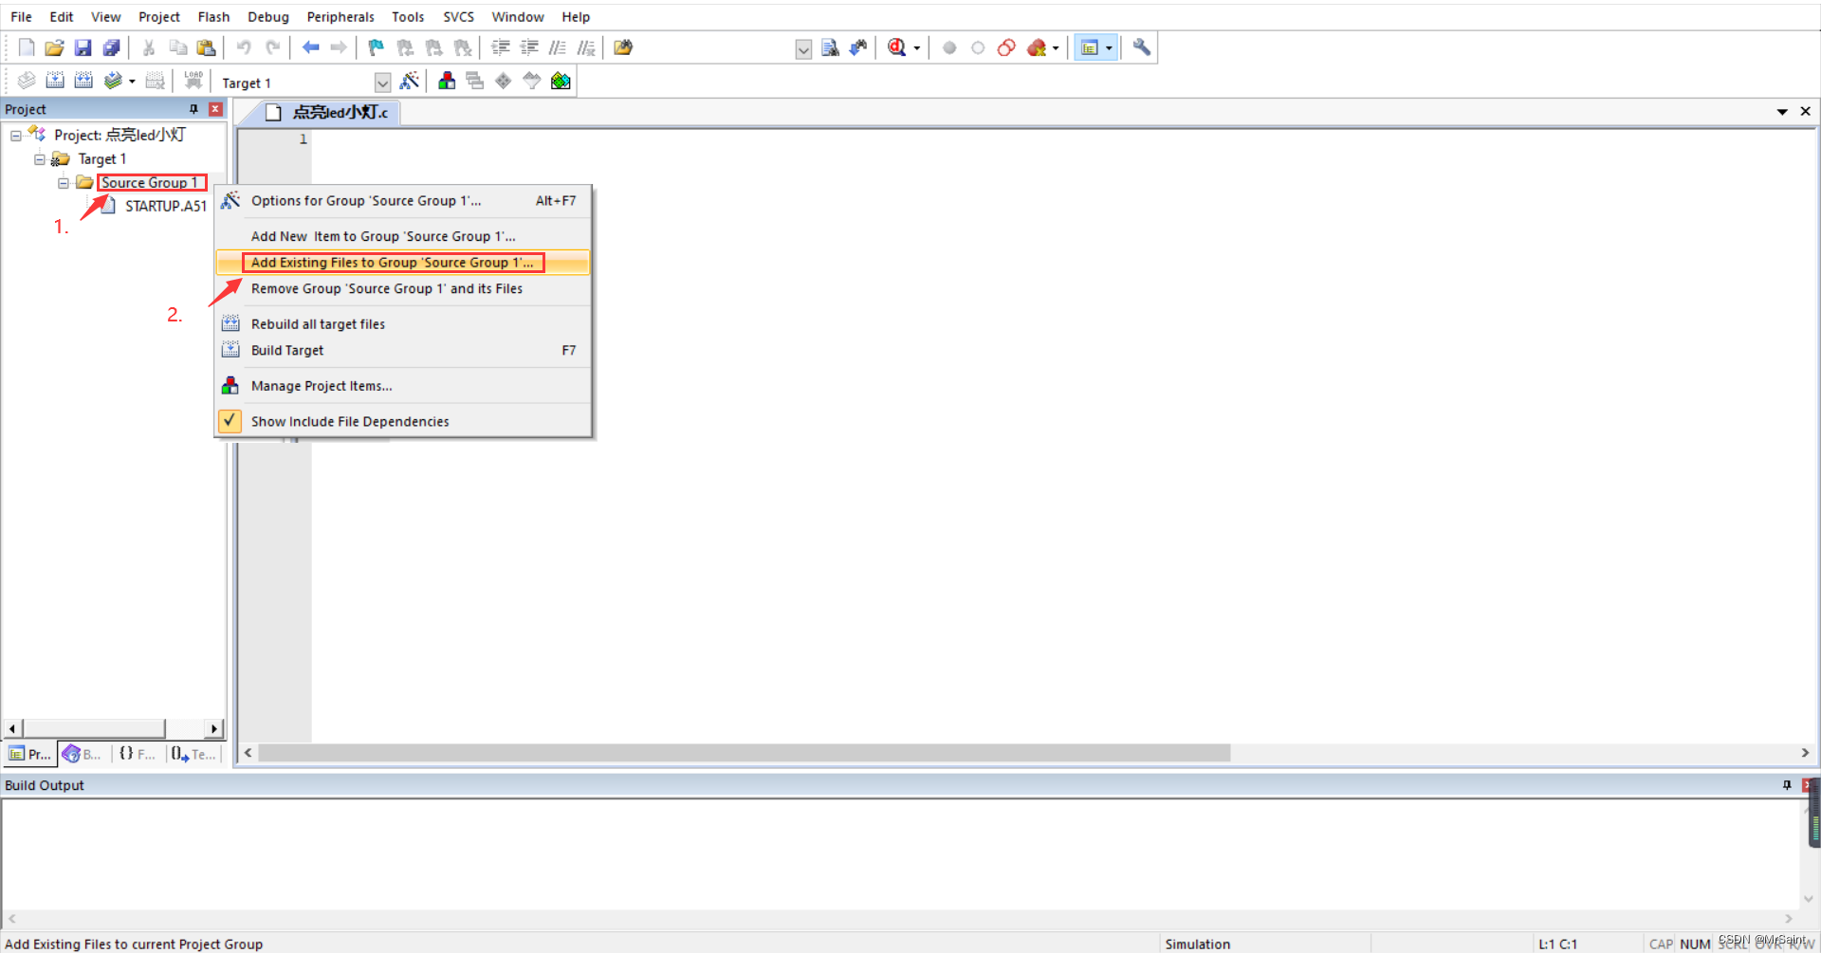
Task: Open the window view dropdown arrow
Action: [1109, 48]
